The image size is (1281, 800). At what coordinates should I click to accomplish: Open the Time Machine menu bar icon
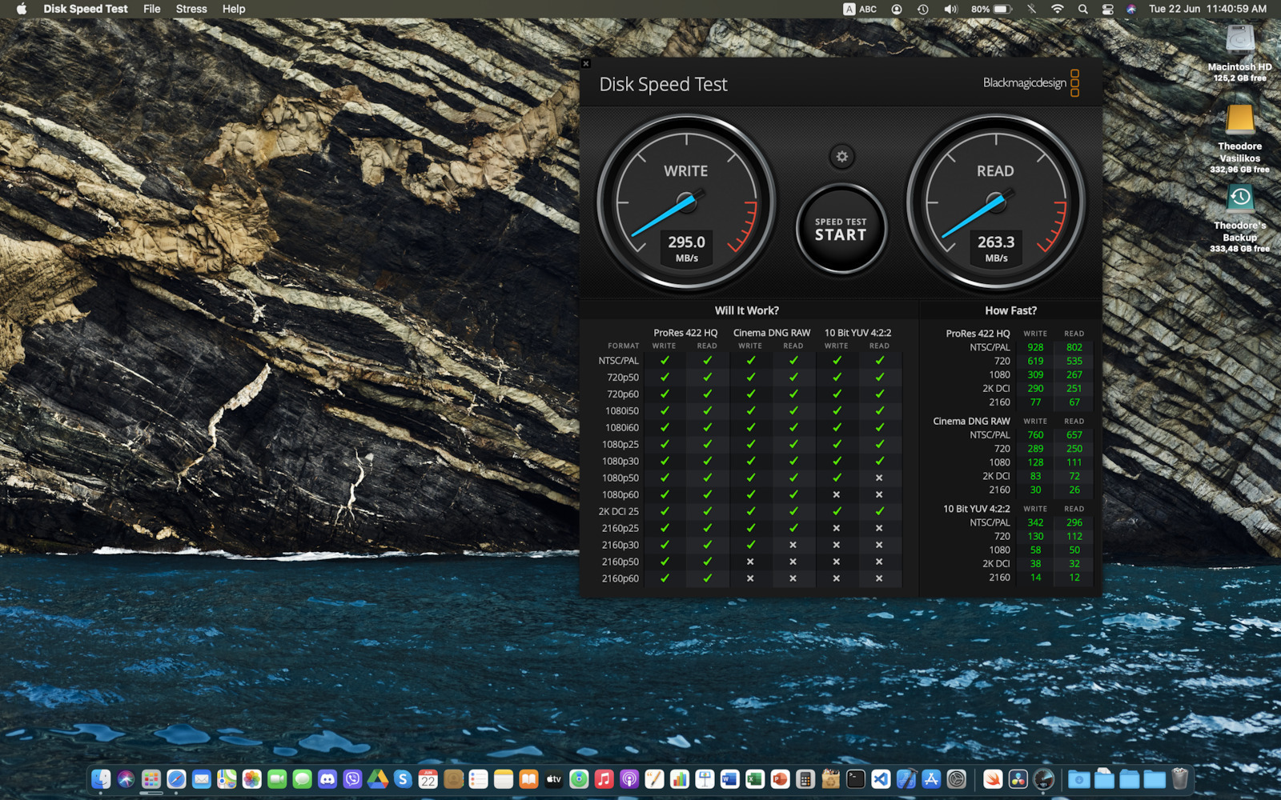(923, 9)
